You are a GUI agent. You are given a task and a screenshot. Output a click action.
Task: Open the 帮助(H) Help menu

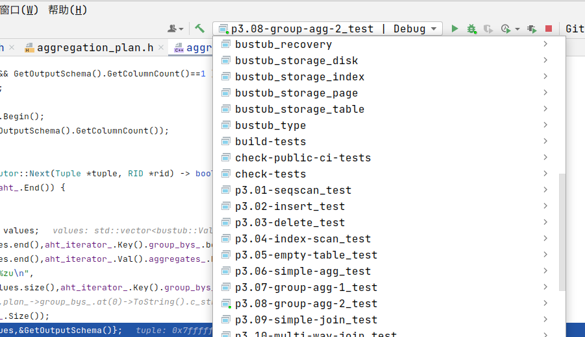pos(68,10)
